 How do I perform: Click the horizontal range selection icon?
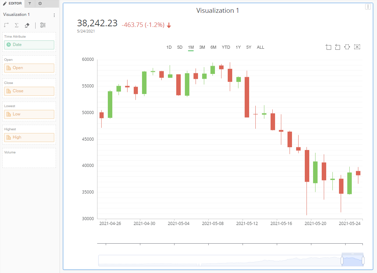click(347, 47)
